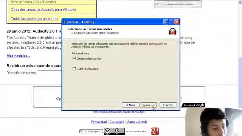Click the Additional icons label

[81, 53]
